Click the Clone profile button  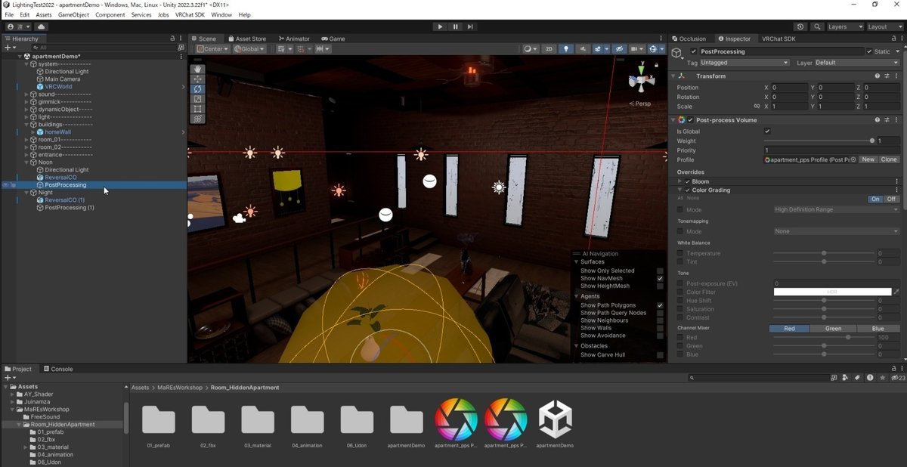tap(889, 159)
